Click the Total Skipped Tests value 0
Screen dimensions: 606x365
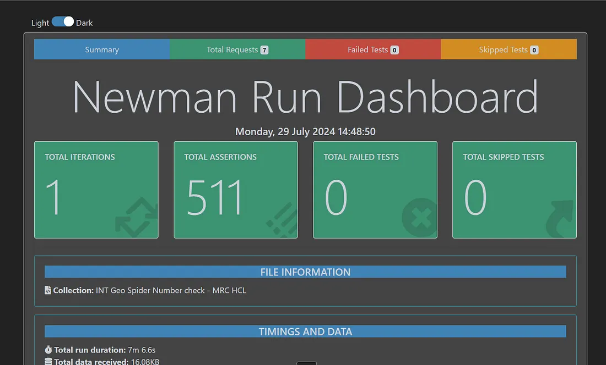tap(475, 197)
